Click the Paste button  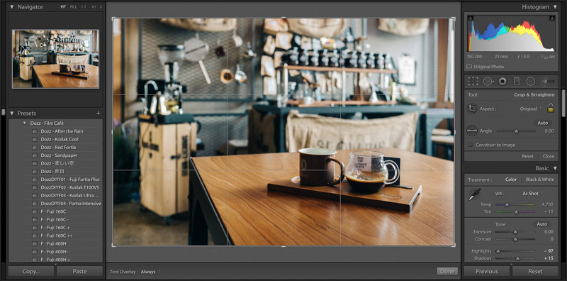pos(79,271)
